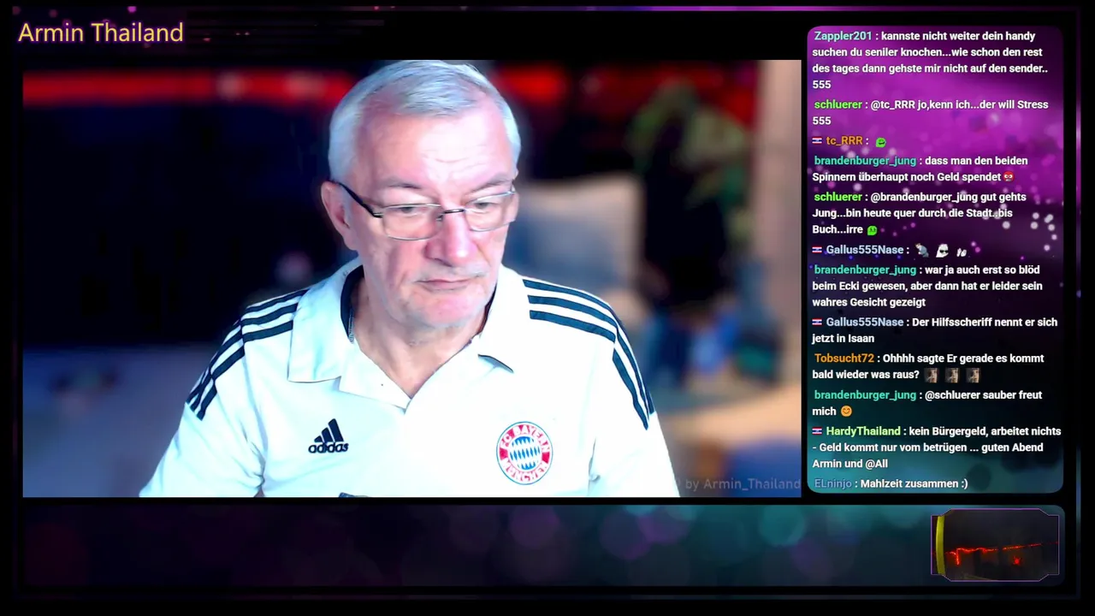The height and width of the screenshot is (616, 1095).
Task: Click the '555' ending schluerer's first message
Action: click(821, 121)
